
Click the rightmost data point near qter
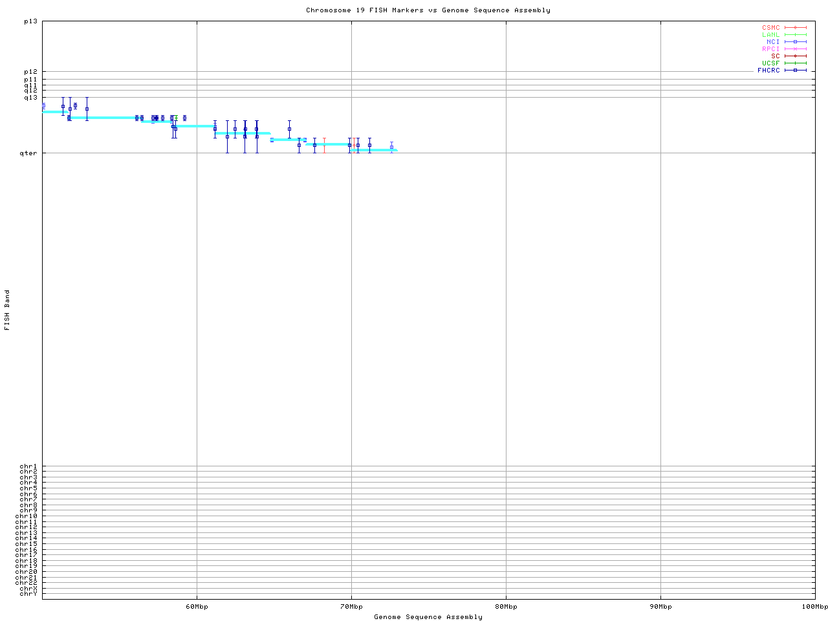point(391,147)
